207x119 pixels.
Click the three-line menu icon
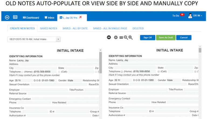click(x=121, y=38)
